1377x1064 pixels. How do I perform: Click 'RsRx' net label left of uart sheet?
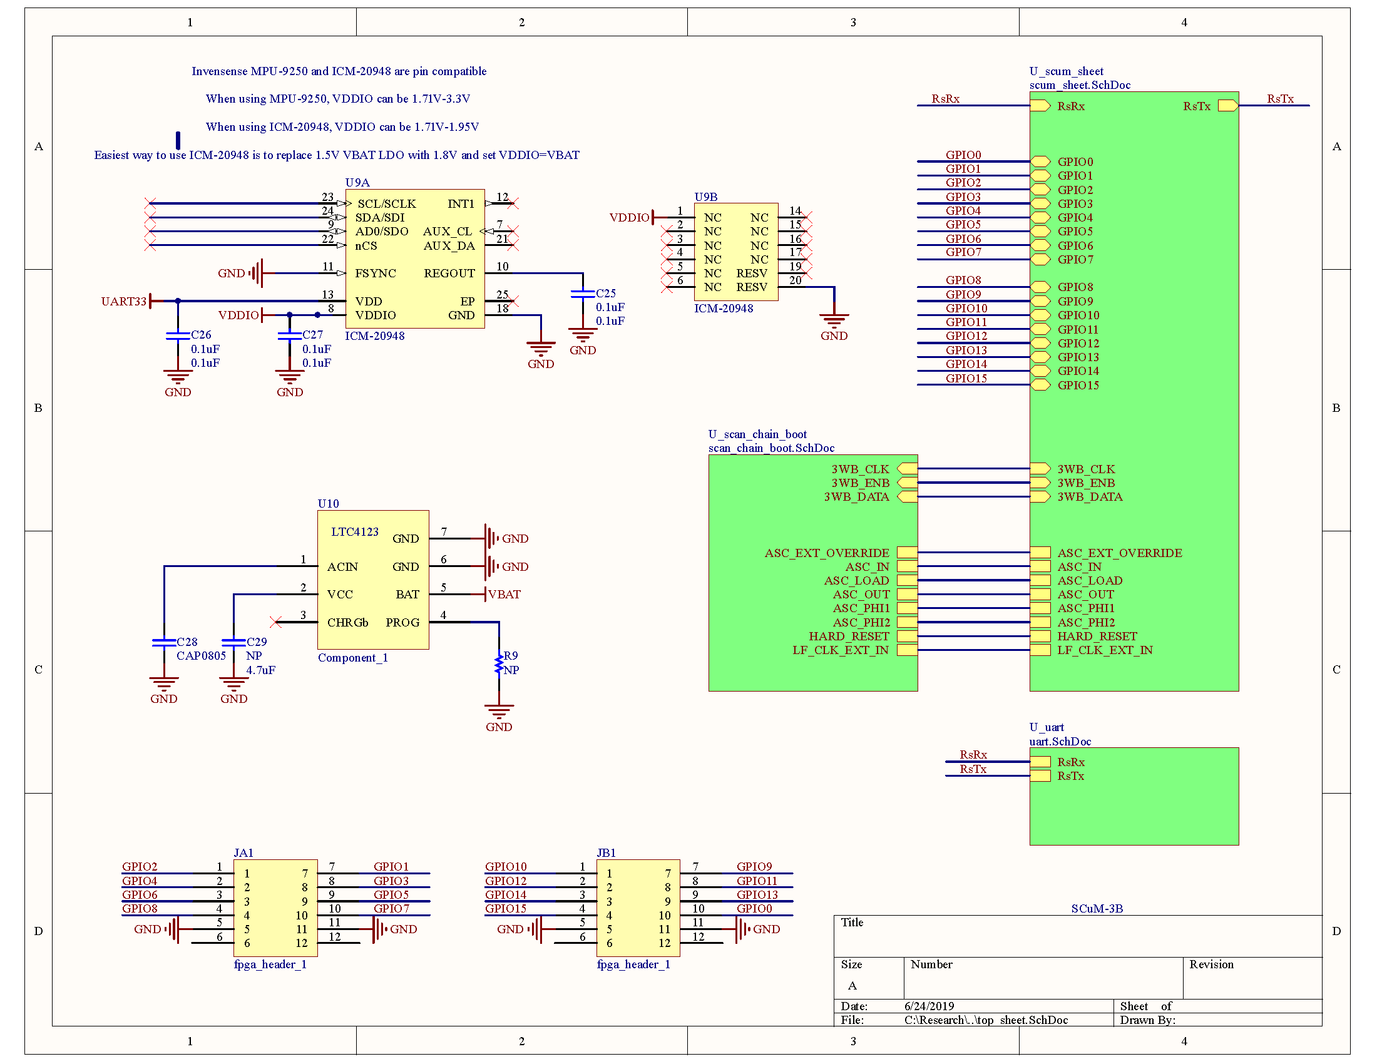973,755
